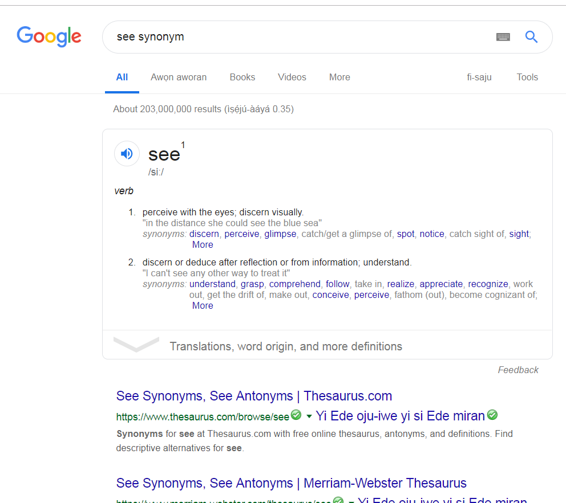Play the pronunciation audio for see
This screenshot has width=566, height=503.
tap(127, 154)
